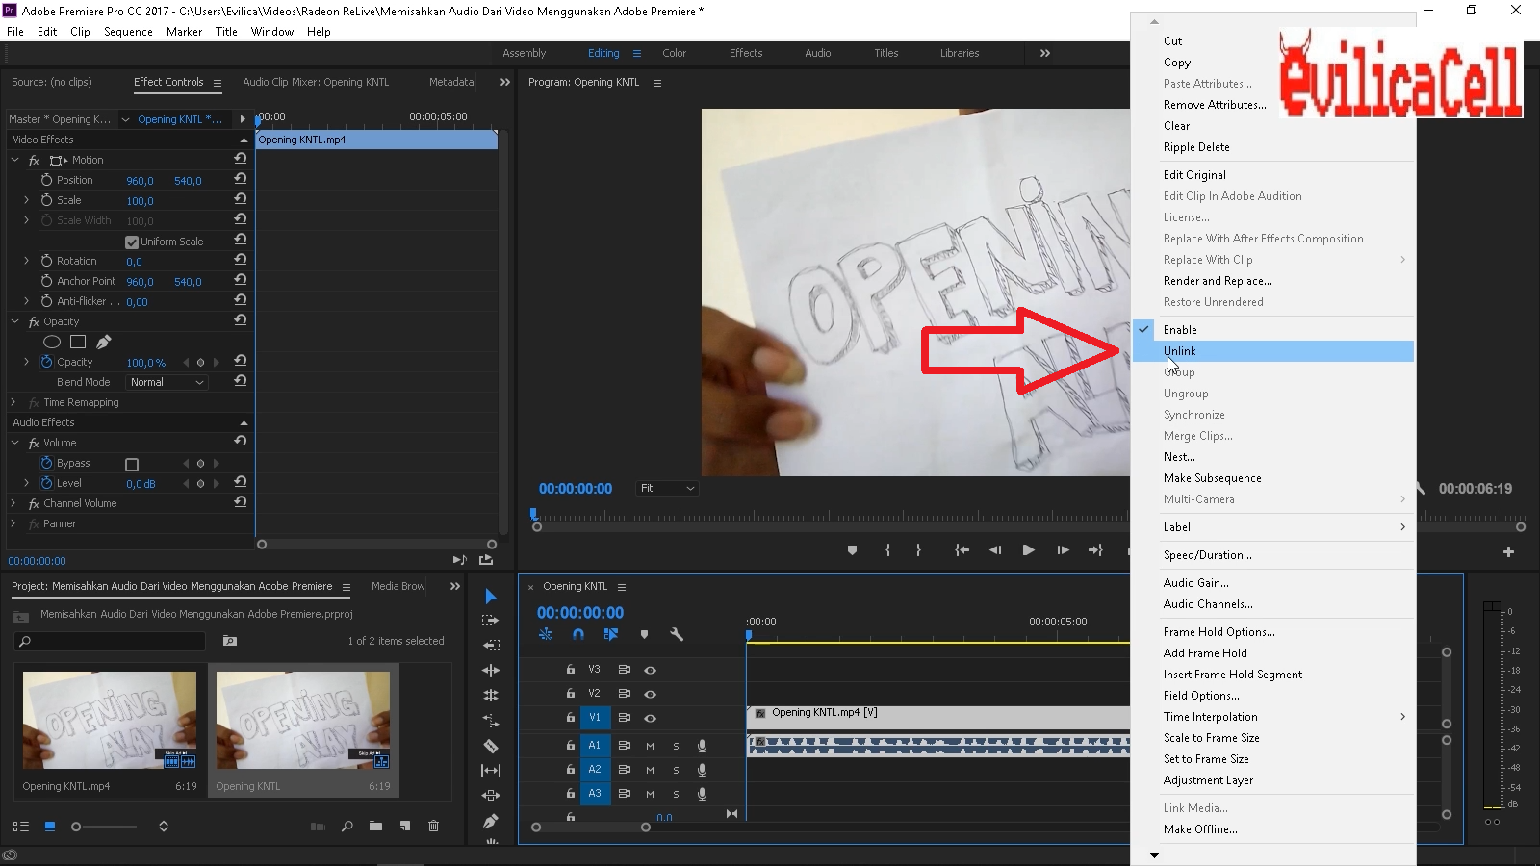1540x866 pixels.
Task: Open Blend Mode dropdown
Action: click(167, 382)
